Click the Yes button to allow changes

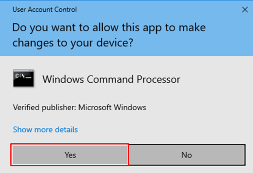(x=70, y=155)
